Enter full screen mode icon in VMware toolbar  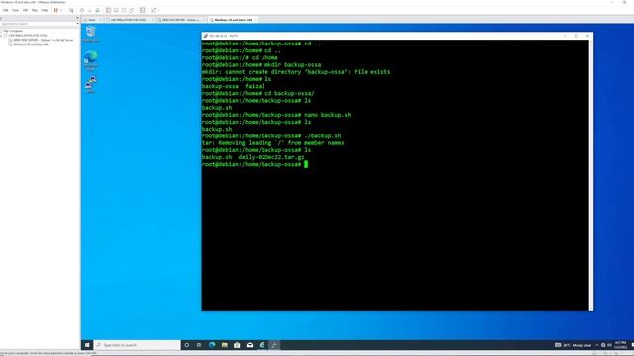124,10
